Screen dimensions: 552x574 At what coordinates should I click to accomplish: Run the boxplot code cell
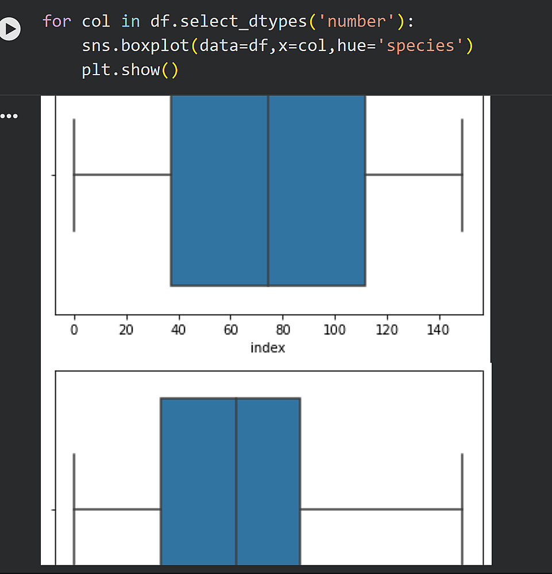10,28
